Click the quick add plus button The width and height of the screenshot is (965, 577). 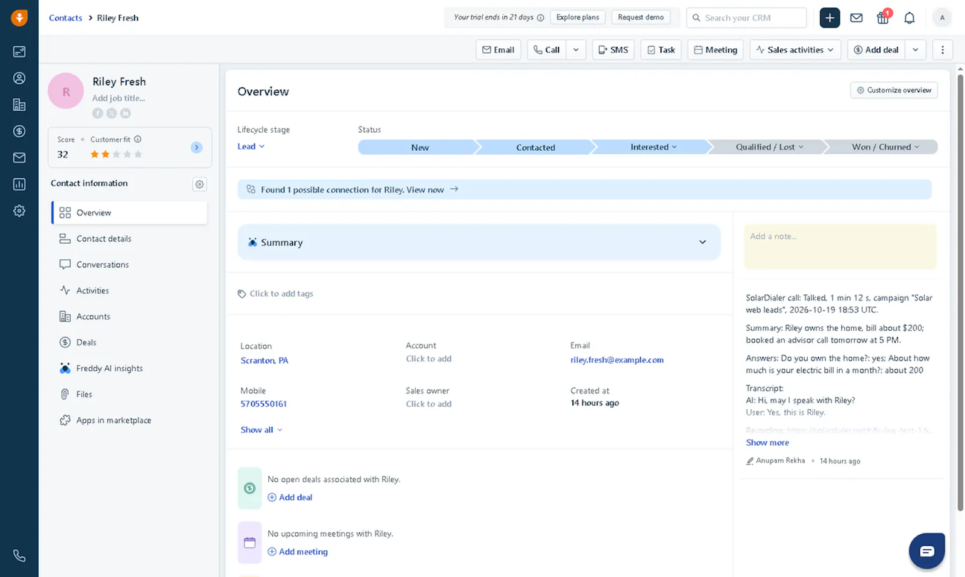(x=830, y=18)
